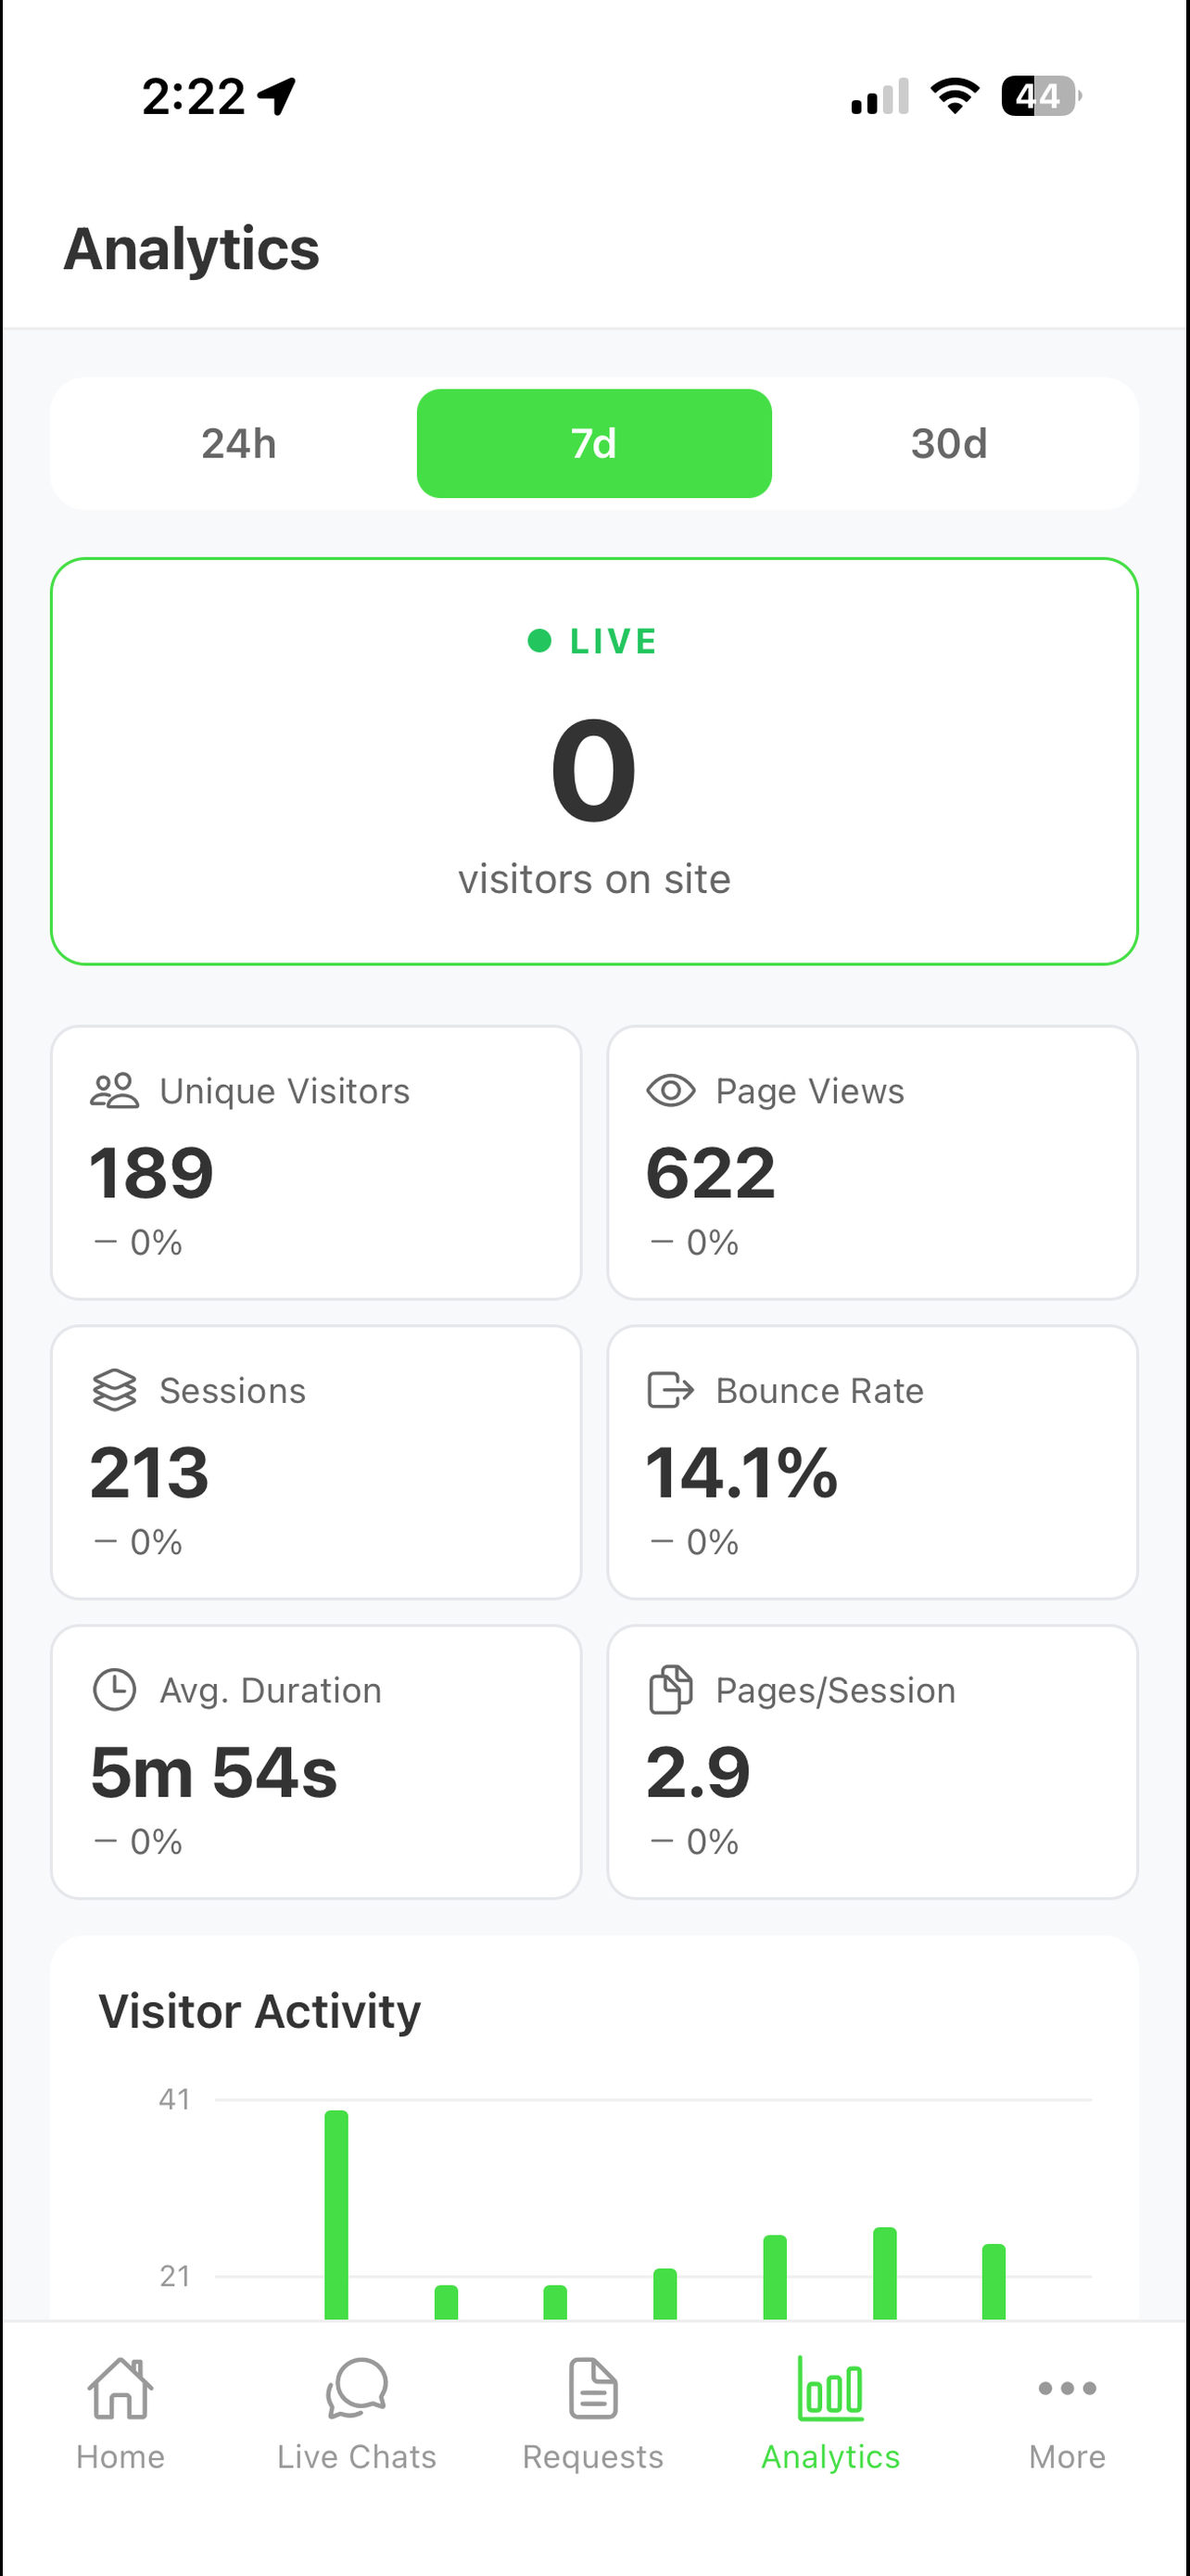Screen dimensions: 1190x2576
Task: Tap the visitors on site caption
Action: pyautogui.click(x=594, y=879)
